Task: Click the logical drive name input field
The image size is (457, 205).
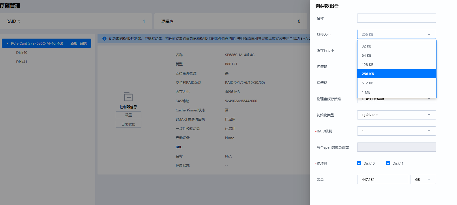Action: [x=396, y=18]
